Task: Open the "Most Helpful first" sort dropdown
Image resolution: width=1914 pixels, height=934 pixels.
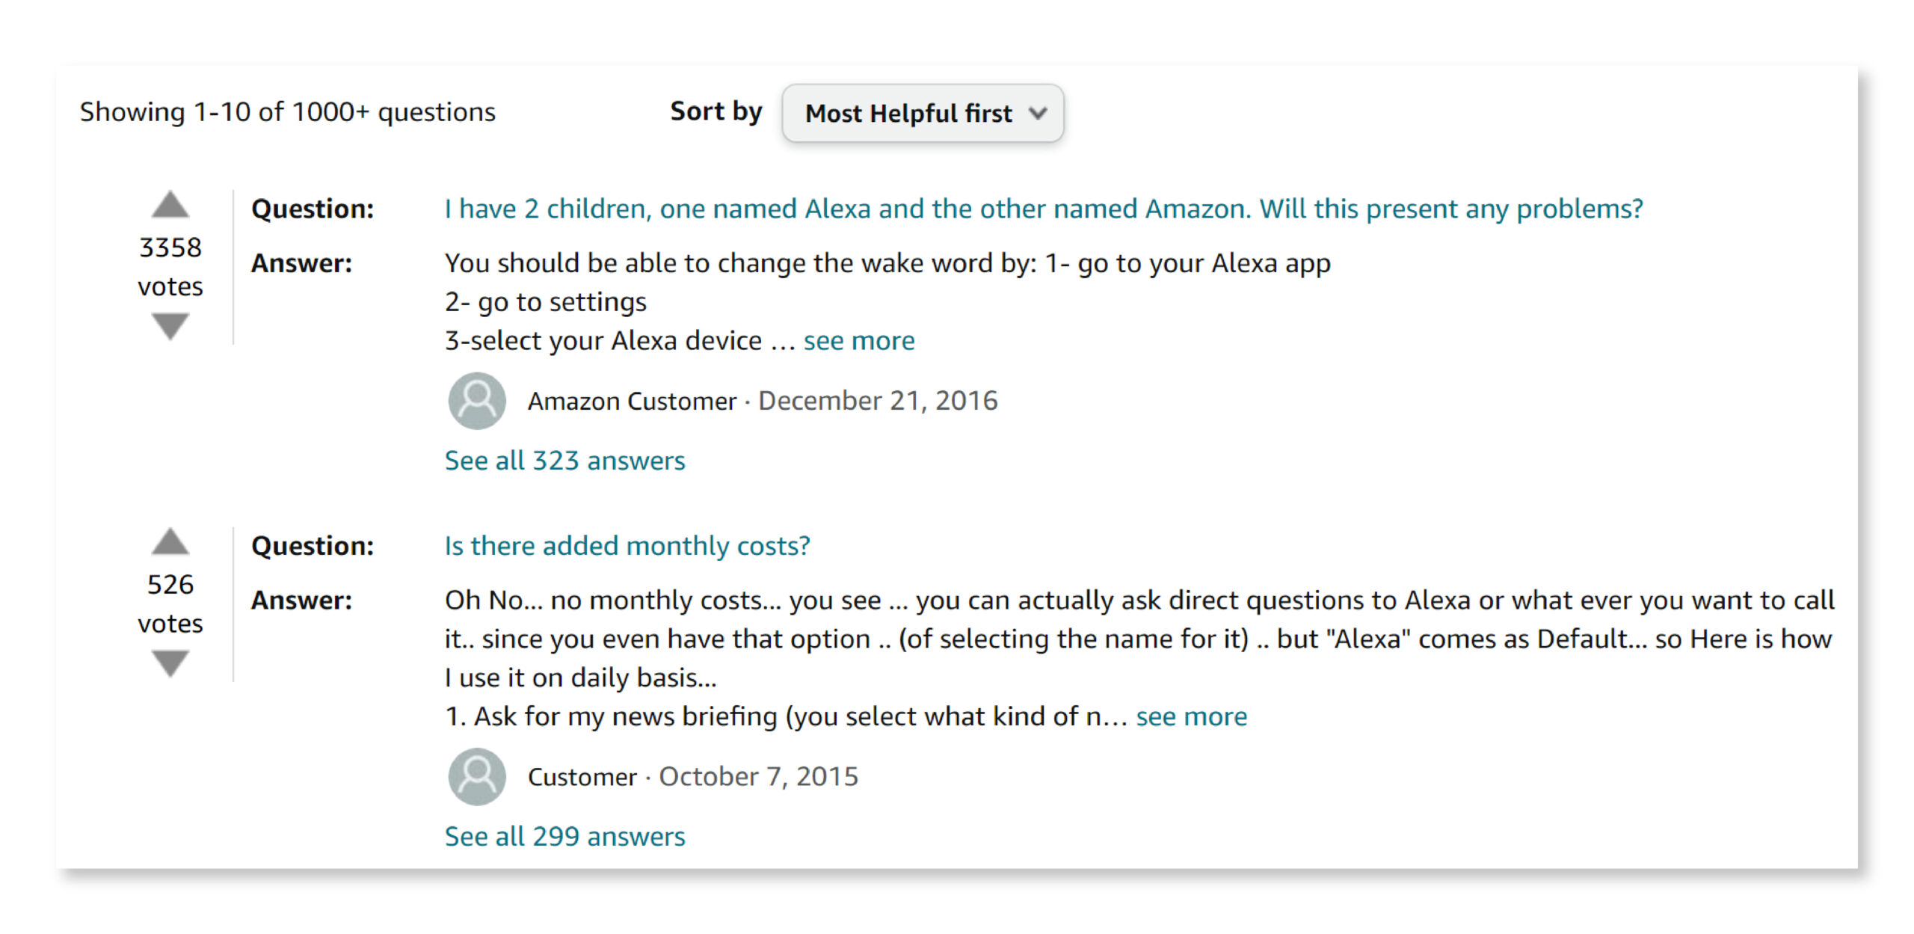Action: tap(923, 114)
